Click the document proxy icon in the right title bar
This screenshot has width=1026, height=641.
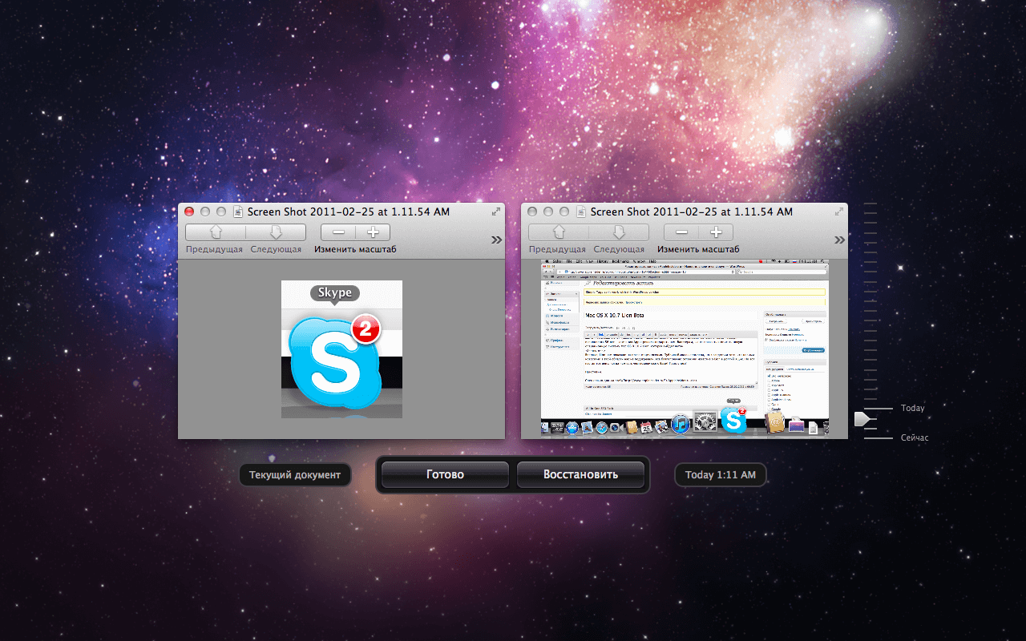coord(581,212)
